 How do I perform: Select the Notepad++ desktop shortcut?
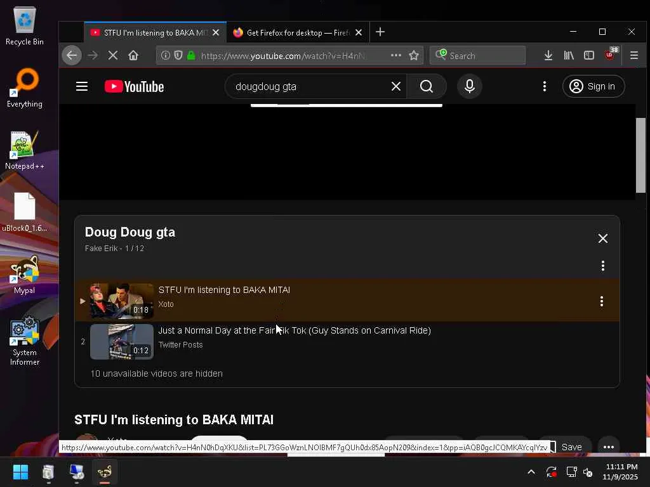click(25, 150)
